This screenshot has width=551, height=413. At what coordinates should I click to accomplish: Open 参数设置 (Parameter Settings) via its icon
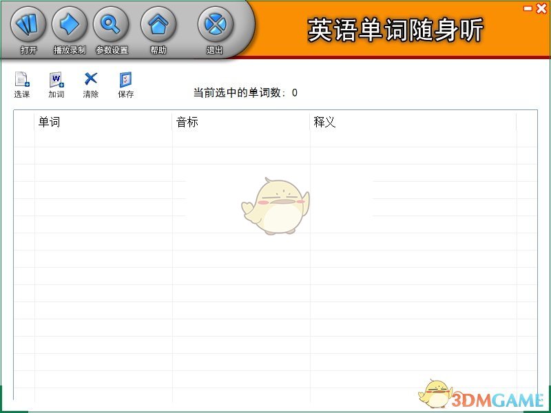[x=110, y=26]
